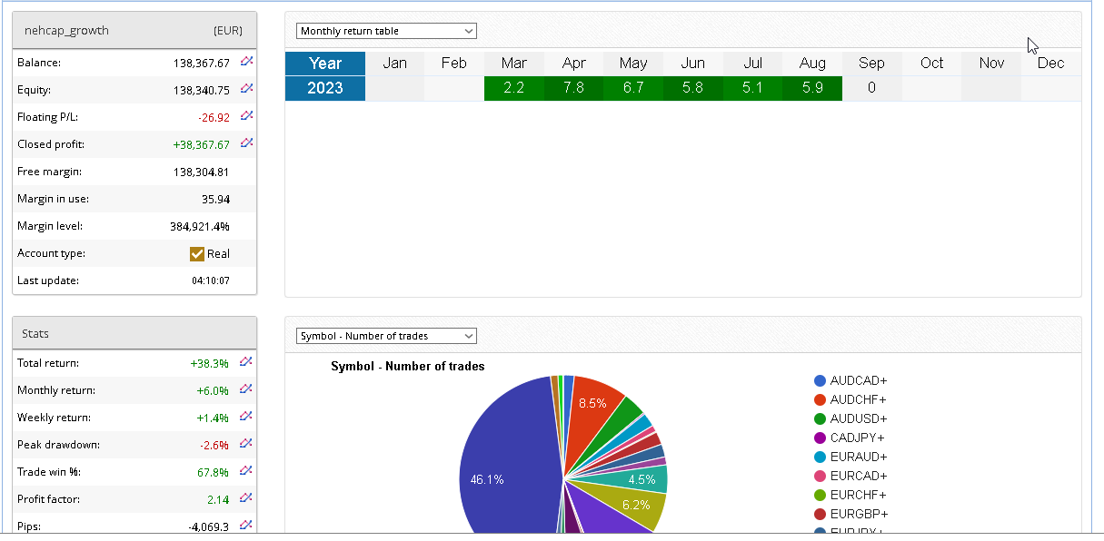Click the Weekly return chart icon

[246, 417]
